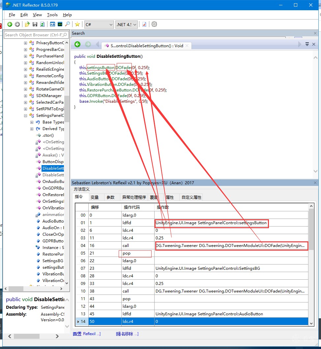Select the OnAudioBu method in tree
Image resolution: width=321 pixels, height=349 pixels.
[x=53, y=181]
